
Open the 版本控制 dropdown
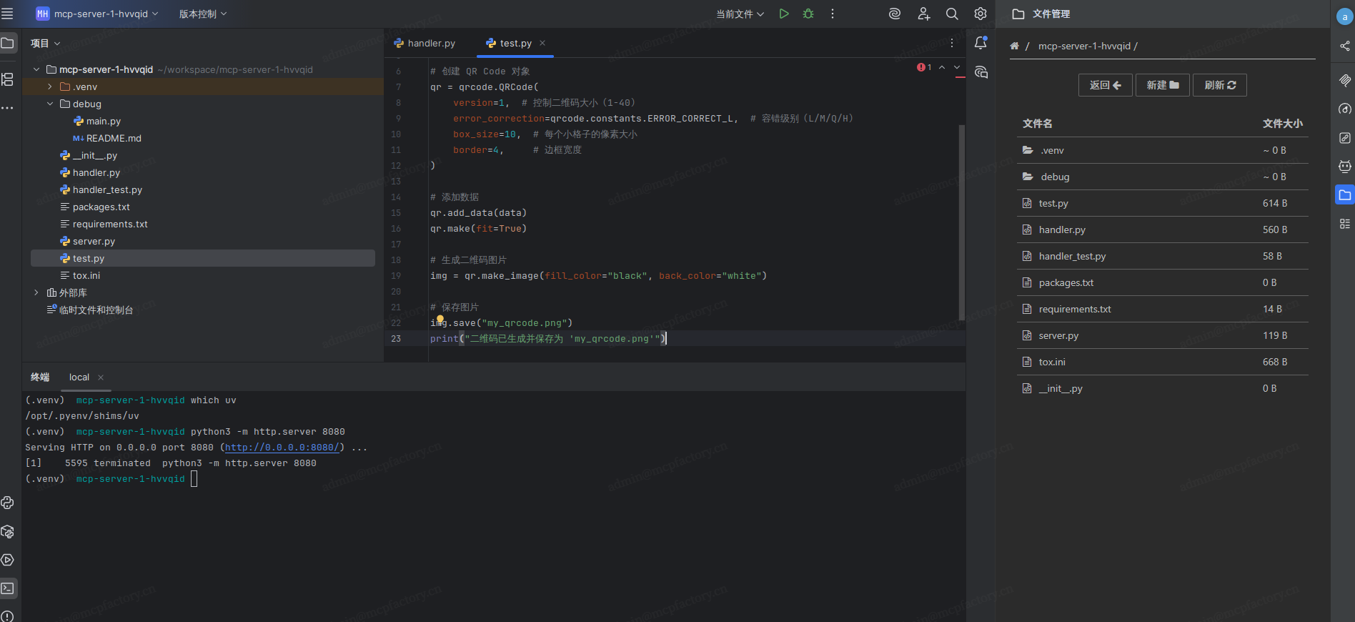pyautogui.click(x=202, y=14)
